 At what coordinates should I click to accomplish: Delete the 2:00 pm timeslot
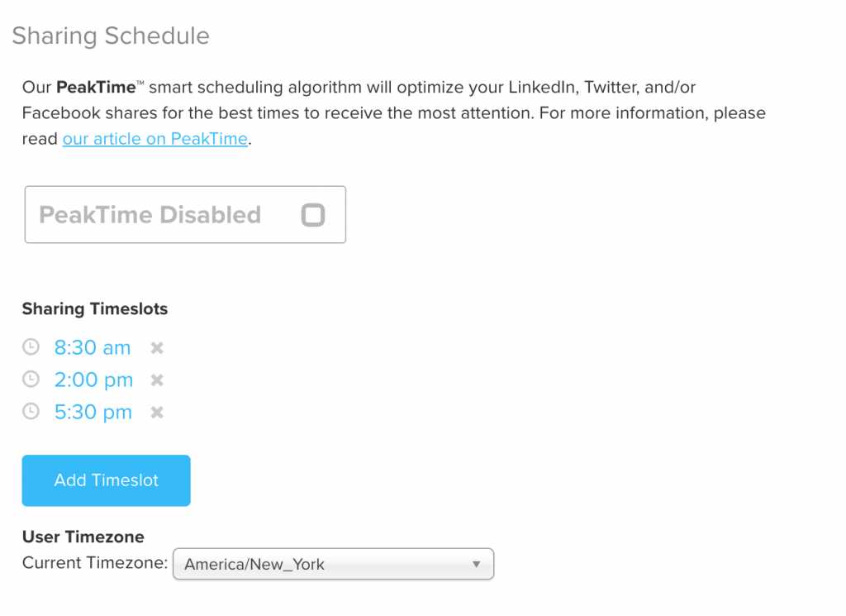point(157,380)
